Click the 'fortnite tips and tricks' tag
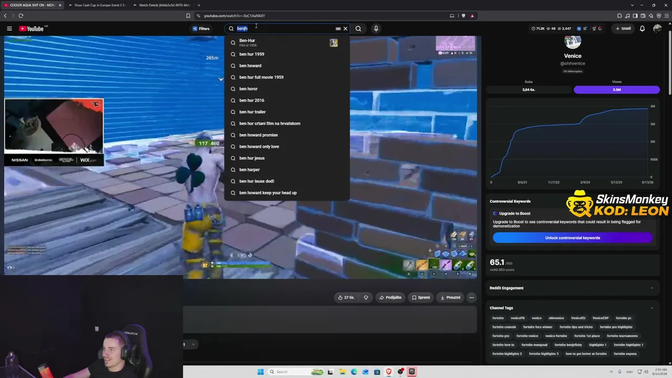 (x=576, y=327)
